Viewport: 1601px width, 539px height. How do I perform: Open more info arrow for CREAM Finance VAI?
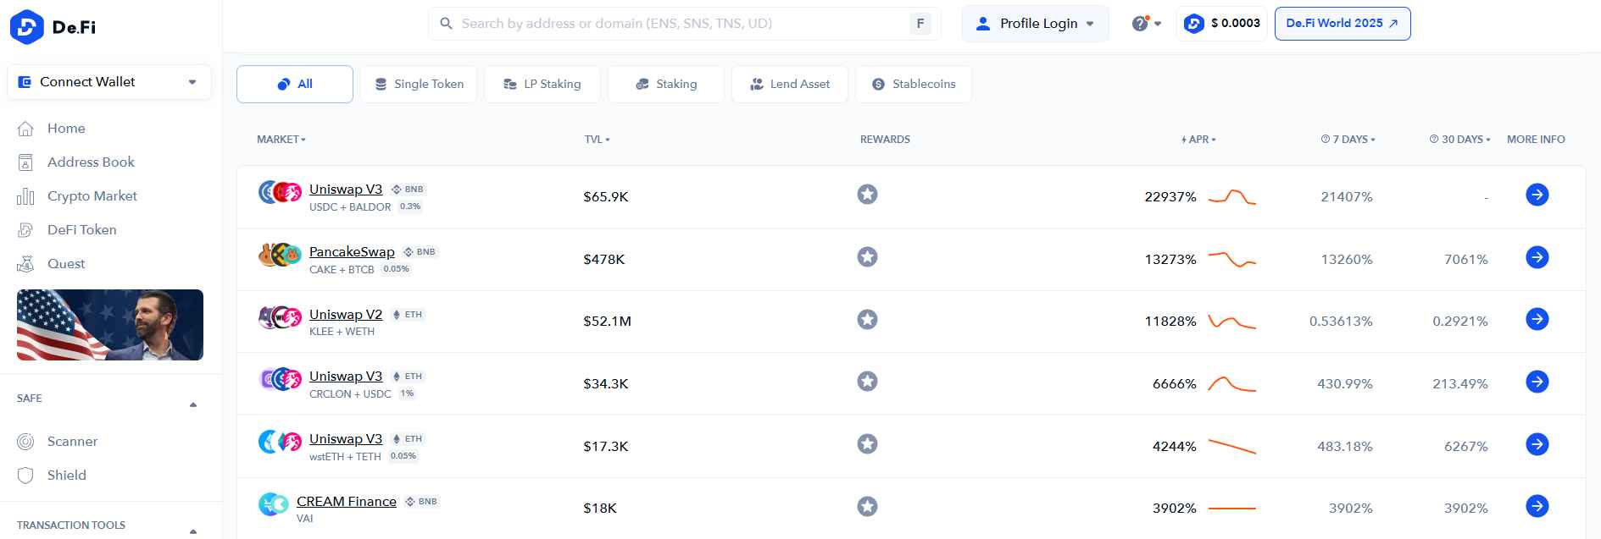click(x=1537, y=506)
